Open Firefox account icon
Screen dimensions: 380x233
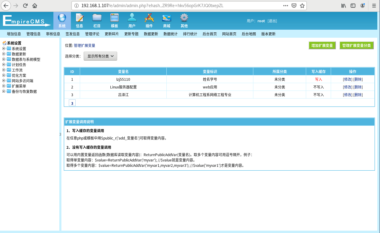362,5
